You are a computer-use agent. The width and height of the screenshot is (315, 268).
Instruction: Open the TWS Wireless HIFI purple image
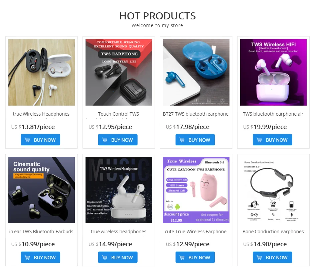click(273, 72)
